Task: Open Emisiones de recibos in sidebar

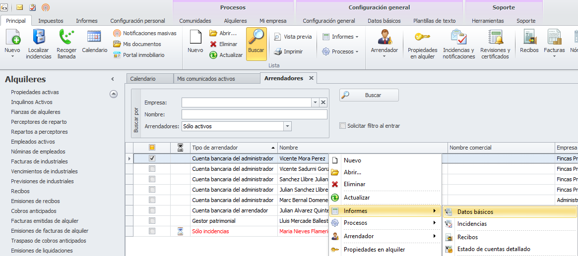Action: 35,201
